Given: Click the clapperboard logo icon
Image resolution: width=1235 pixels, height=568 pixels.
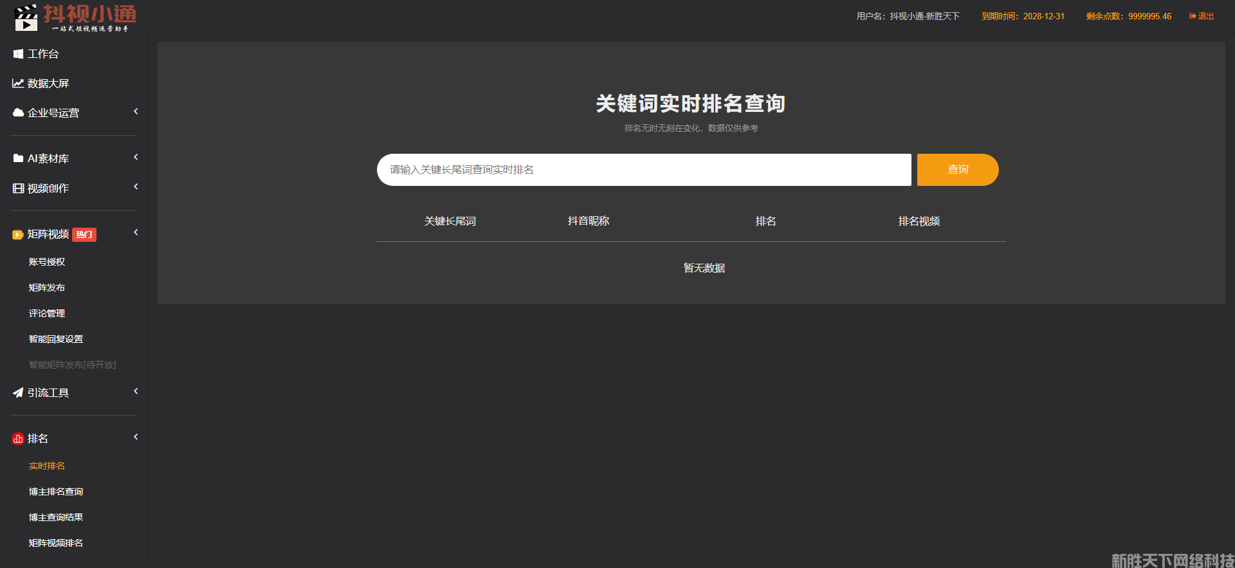Looking at the screenshot, I should coord(26,18).
